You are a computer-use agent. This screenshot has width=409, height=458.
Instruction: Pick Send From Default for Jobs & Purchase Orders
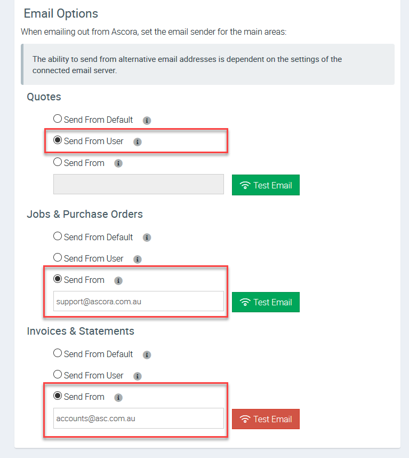[58, 236]
